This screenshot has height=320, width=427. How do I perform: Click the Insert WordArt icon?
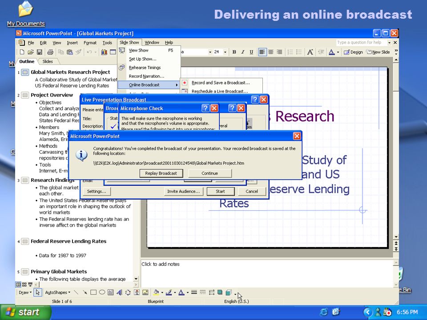[119, 292]
